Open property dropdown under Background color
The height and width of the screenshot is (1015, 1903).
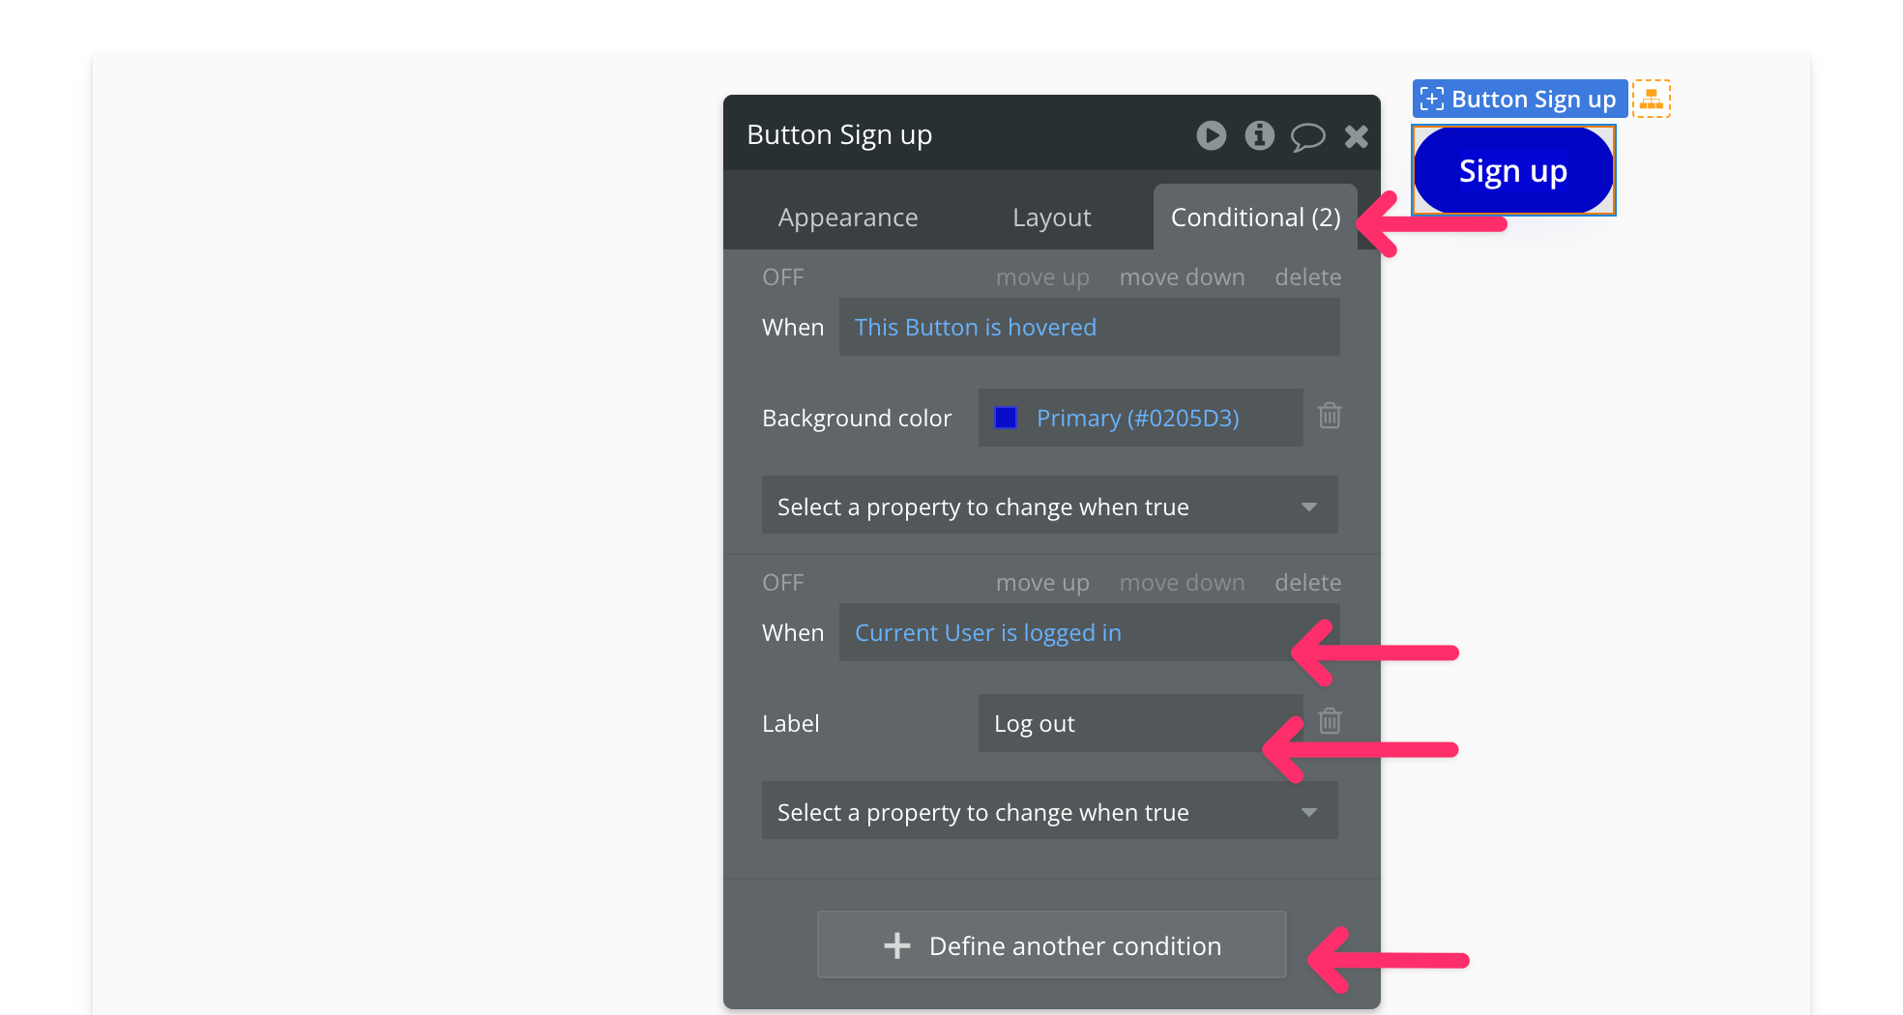[1049, 506]
